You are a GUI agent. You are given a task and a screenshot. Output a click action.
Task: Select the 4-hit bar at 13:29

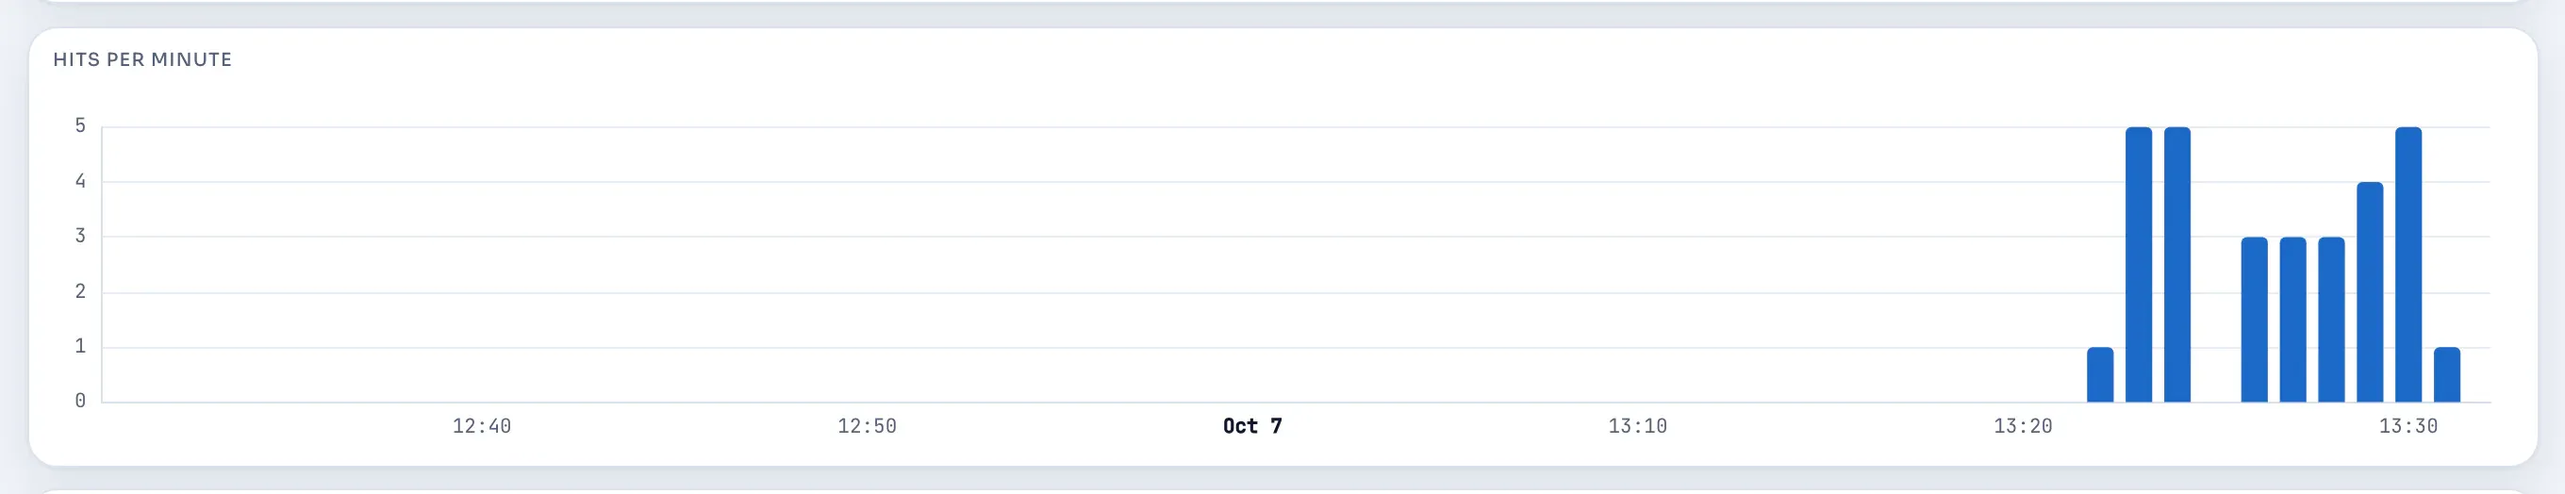click(2370, 292)
